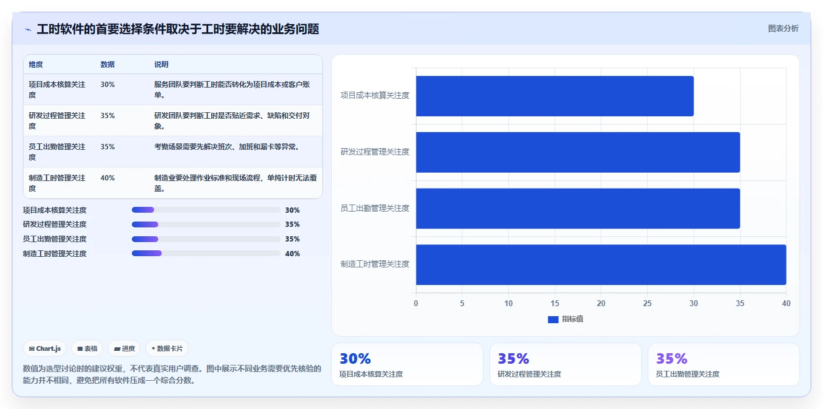The width and height of the screenshot is (823, 409).
Task: Click the 研发过程管理关注度 progress bar
Action: pos(206,224)
